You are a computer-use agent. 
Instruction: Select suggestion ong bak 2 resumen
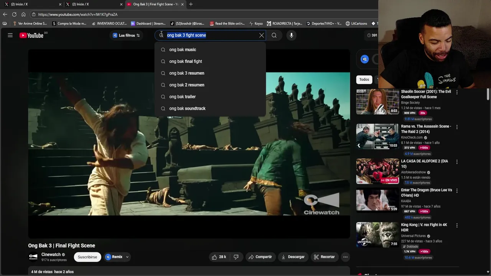point(210,85)
